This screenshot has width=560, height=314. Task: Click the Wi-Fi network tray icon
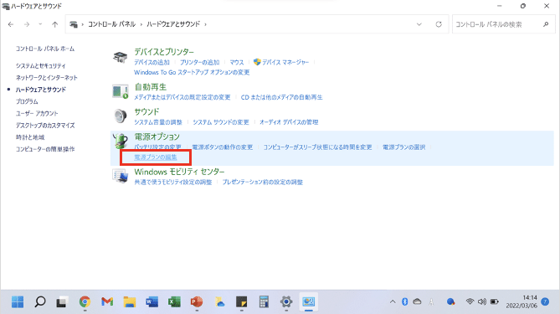tap(470, 301)
